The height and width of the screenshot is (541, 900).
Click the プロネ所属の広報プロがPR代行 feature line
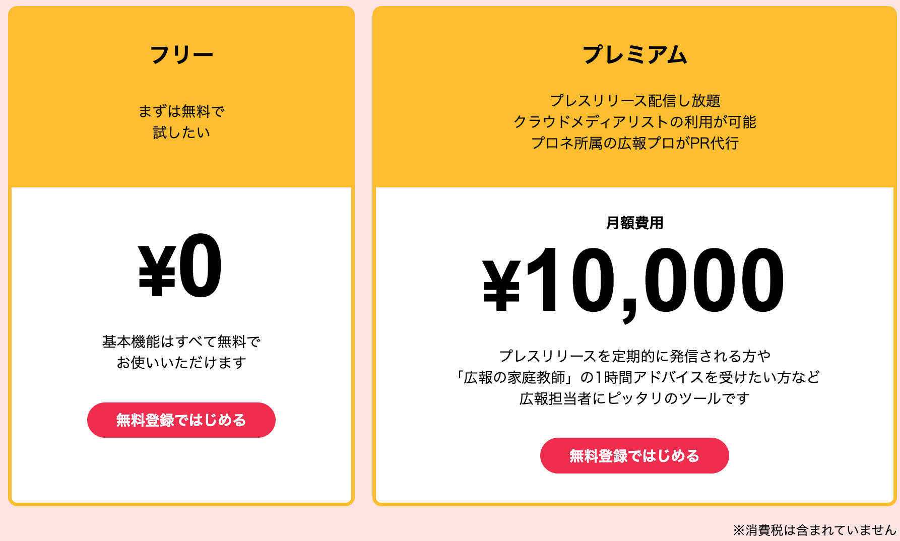634,143
